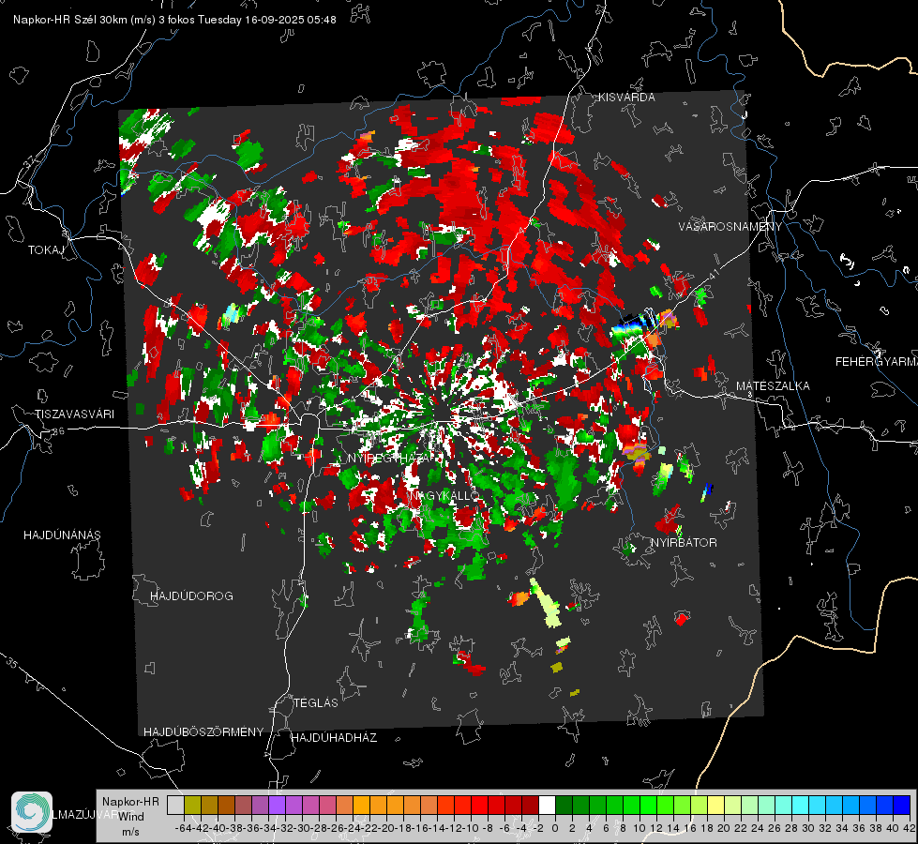Click the HAJDÚHADHÁZ label
Image resolution: width=918 pixels, height=844 pixels.
point(334,737)
